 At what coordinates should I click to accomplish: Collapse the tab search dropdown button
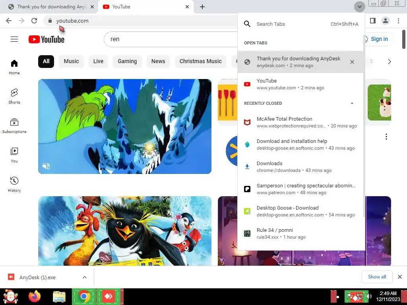359,7
